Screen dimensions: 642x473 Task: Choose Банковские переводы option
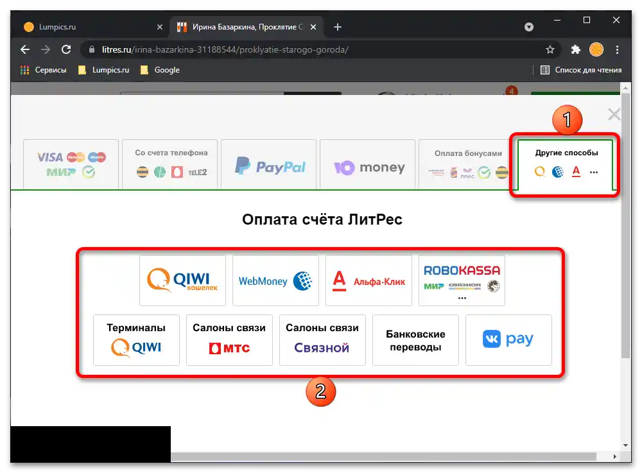point(415,340)
